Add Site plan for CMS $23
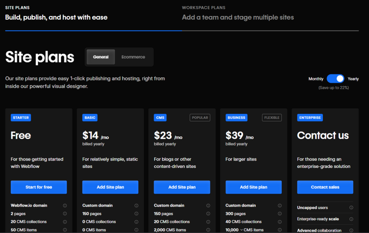Screen dimensions: 369x233 [182, 187]
